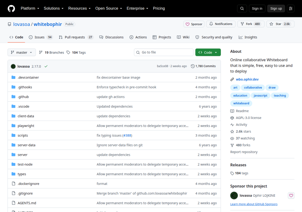Viewport: 302px width, 212px height.
Task: Click the GitHub Octocat logo
Action: (x=11, y=9)
